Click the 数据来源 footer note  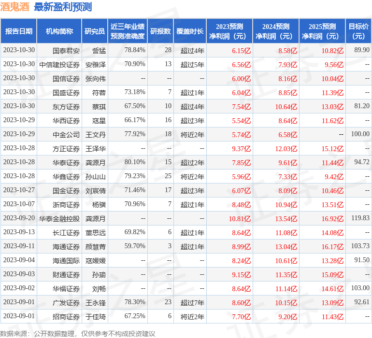[78, 334]
